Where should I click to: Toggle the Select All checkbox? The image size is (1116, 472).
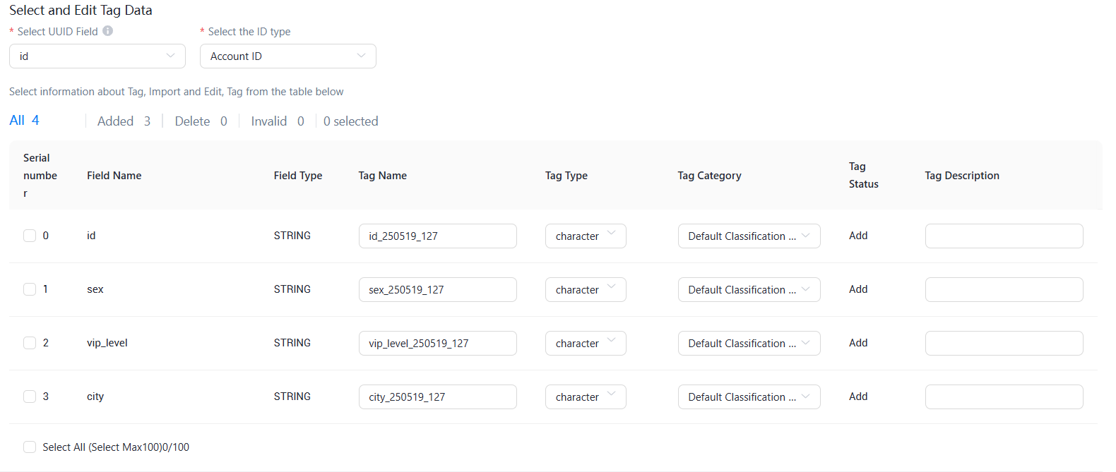(30, 447)
